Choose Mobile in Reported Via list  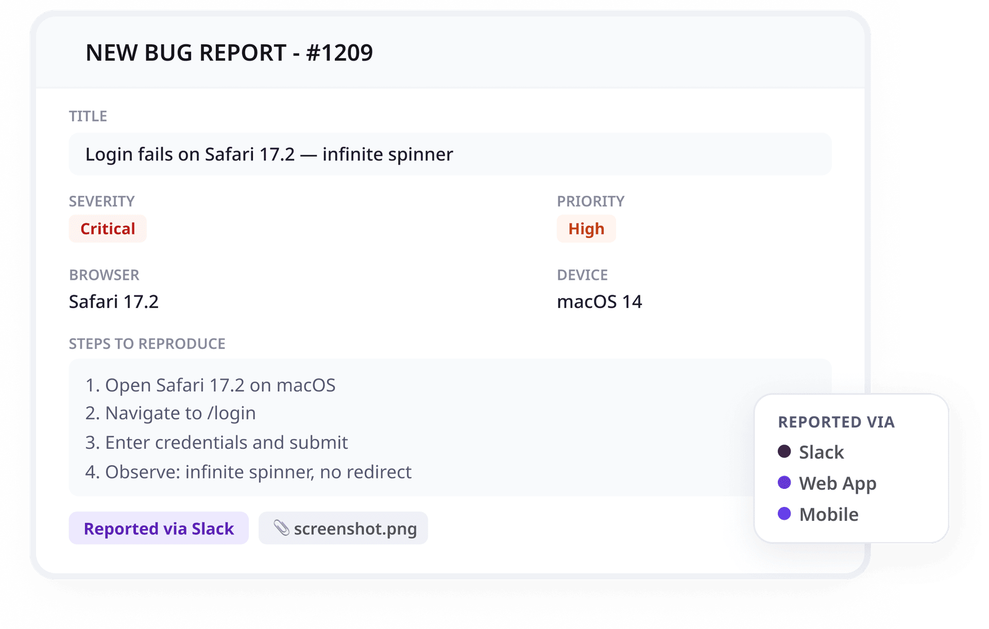[x=829, y=514]
